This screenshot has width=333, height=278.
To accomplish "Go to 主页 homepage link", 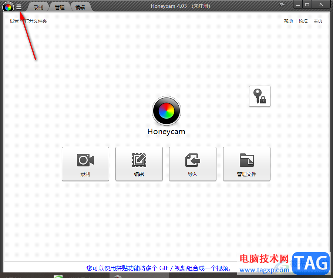I will pyautogui.click(x=318, y=21).
